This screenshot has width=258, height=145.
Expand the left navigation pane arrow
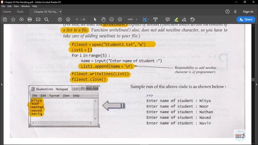click(x=2, y=85)
